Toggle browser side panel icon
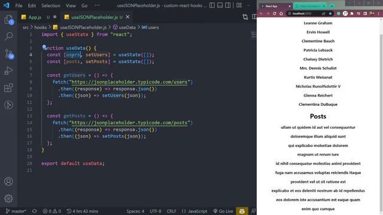 click(365, 14)
